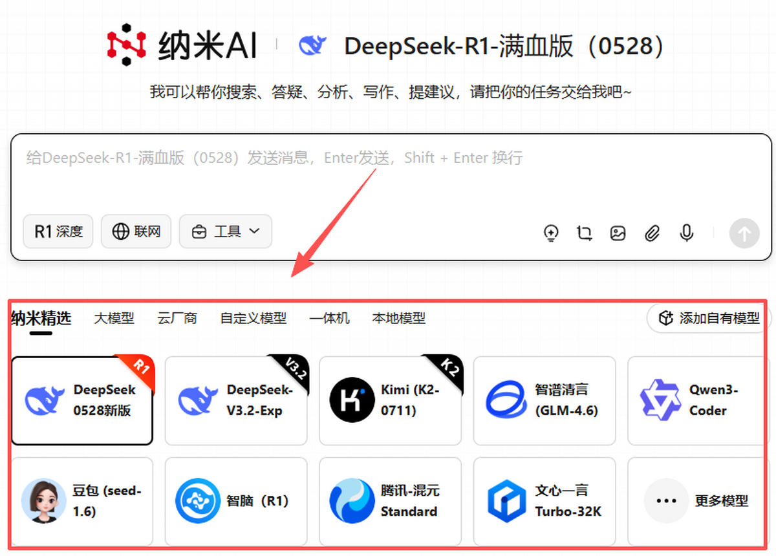Viewport: 776px width, 556px height.
Task: Click the crop screenshot icon
Action: pyautogui.click(x=585, y=233)
